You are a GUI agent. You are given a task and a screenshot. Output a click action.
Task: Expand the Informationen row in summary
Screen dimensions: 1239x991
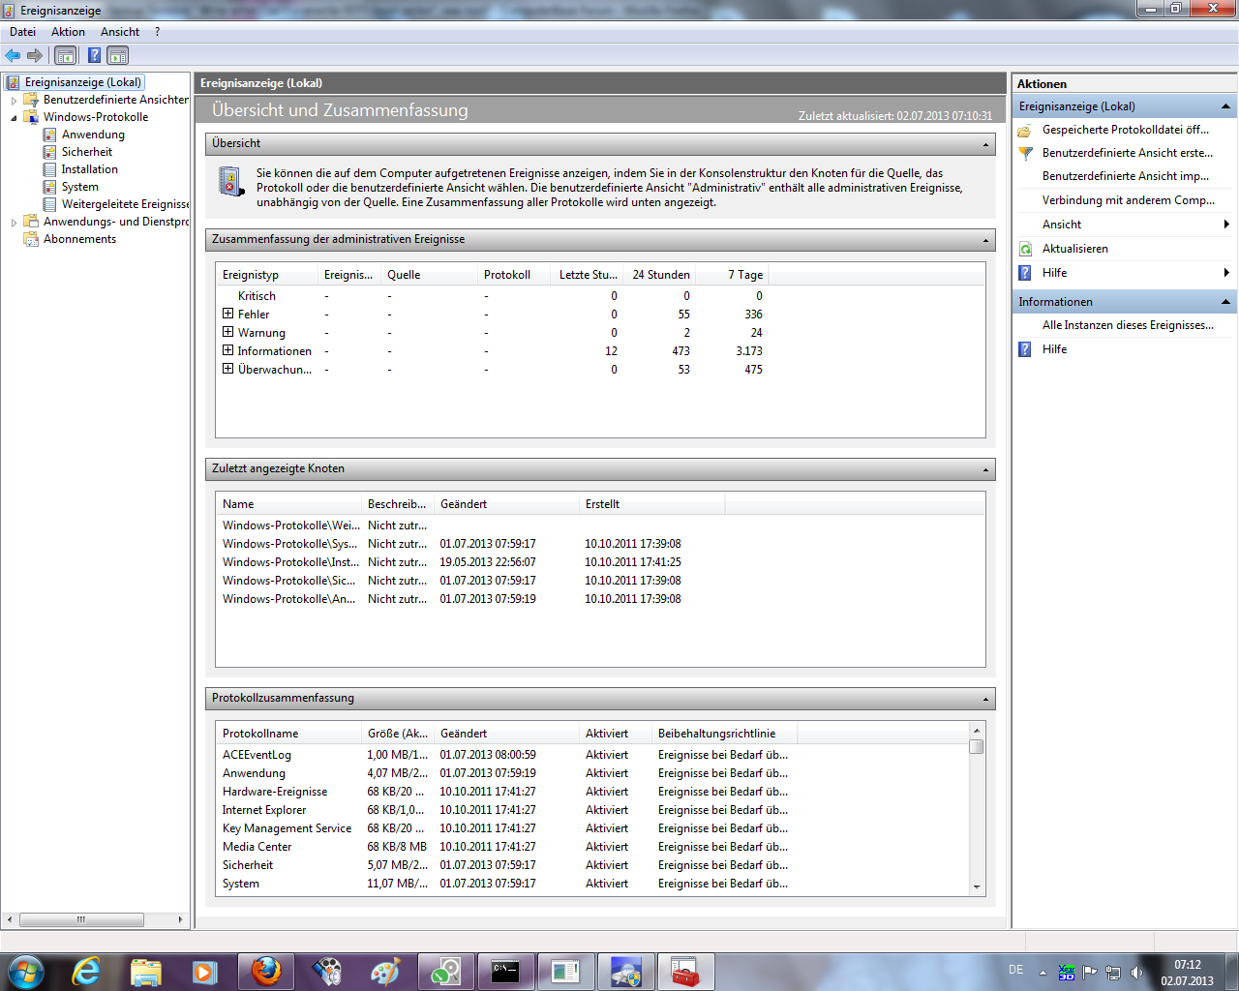point(227,350)
